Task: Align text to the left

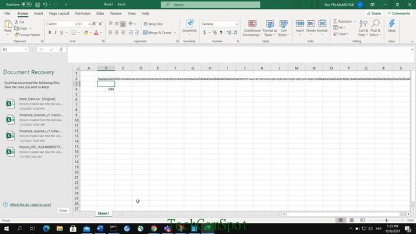Action: 110,32
